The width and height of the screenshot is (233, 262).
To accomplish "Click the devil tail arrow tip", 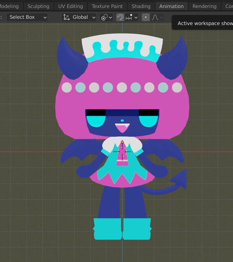I will click(x=180, y=179).
